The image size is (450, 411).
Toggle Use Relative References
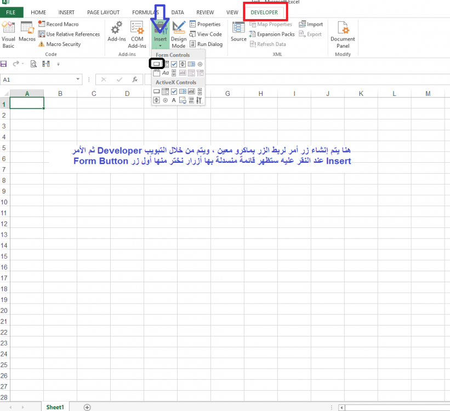(x=69, y=34)
